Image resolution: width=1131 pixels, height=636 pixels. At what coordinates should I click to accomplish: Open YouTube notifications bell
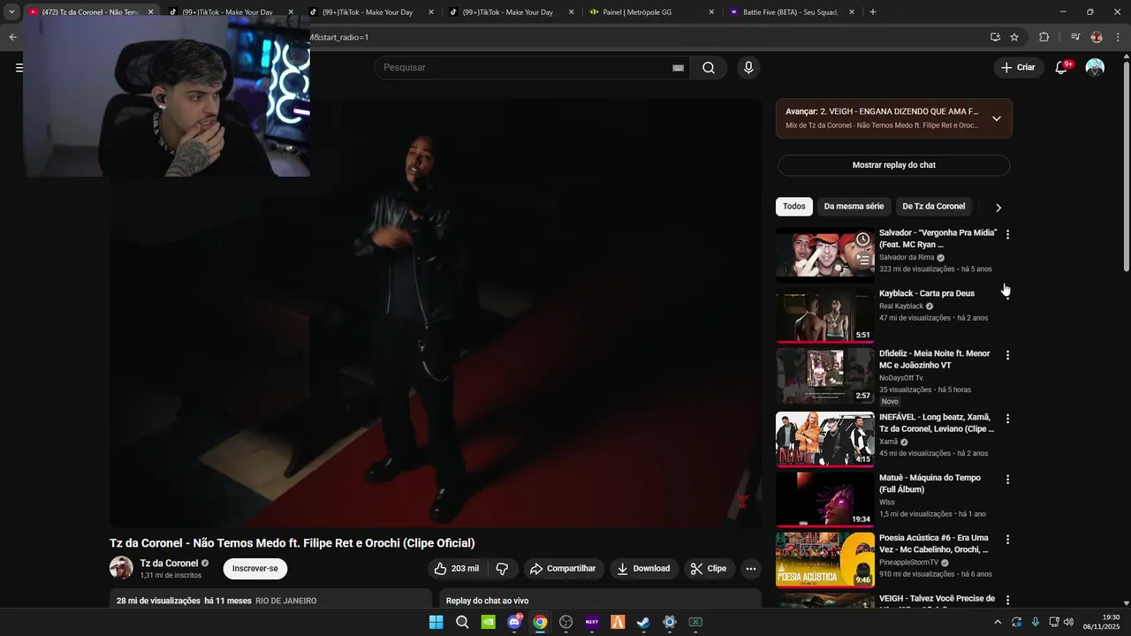1062,67
